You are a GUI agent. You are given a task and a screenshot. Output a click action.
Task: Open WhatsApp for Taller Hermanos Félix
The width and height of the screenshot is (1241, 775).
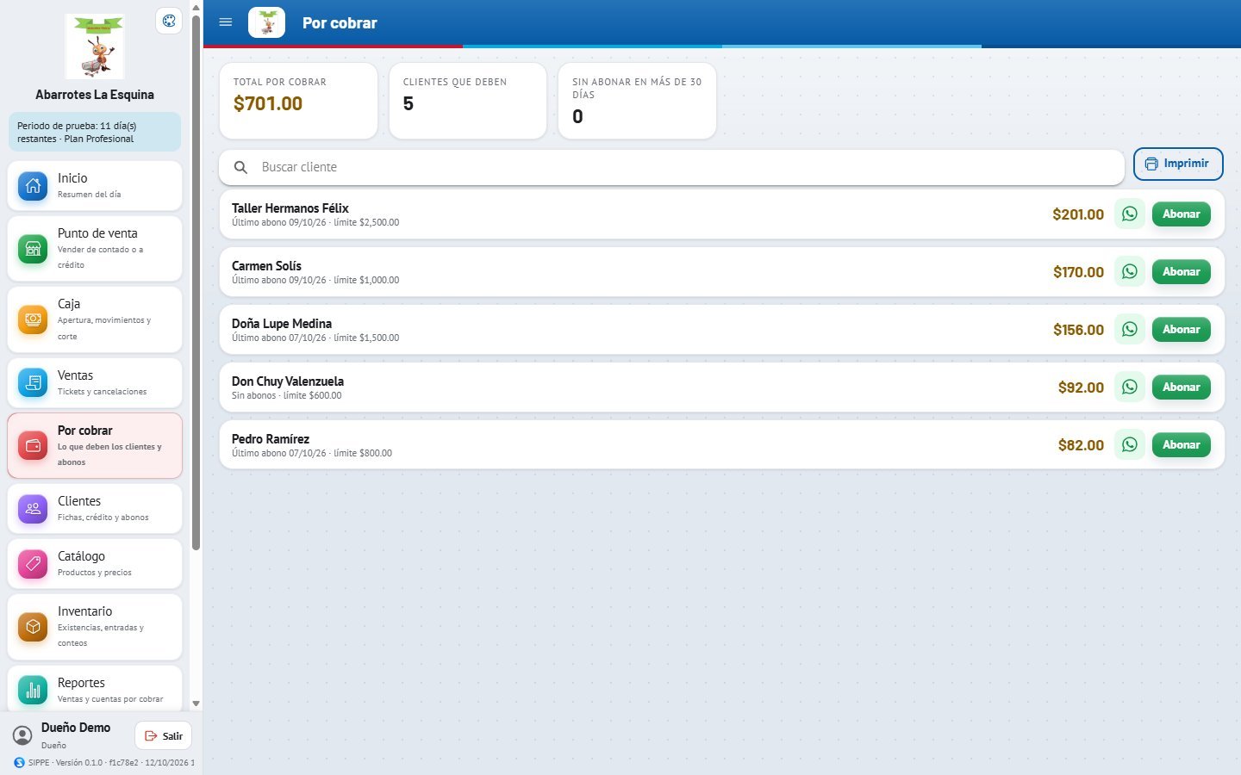(1130, 214)
